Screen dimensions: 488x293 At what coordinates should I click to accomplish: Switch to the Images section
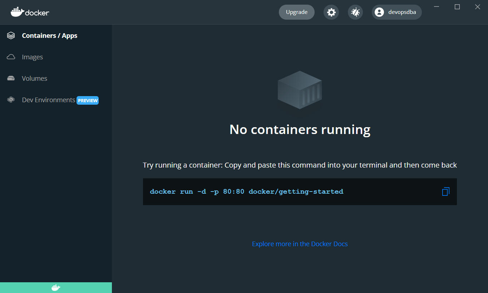(32, 57)
